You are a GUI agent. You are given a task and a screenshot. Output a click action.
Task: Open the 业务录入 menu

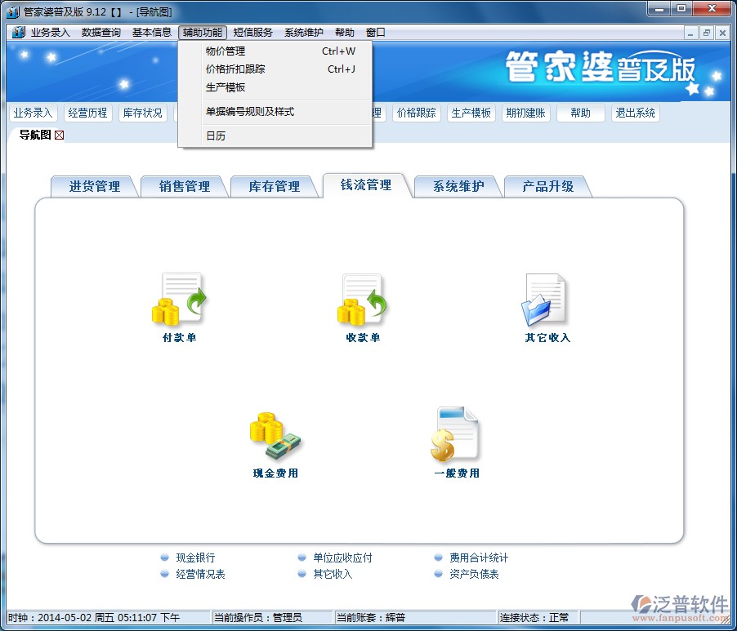pos(51,33)
